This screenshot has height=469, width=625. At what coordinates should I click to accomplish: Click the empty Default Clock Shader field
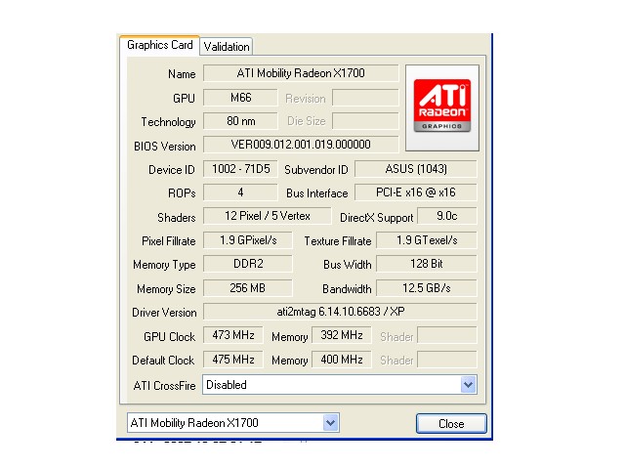click(447, 360)
